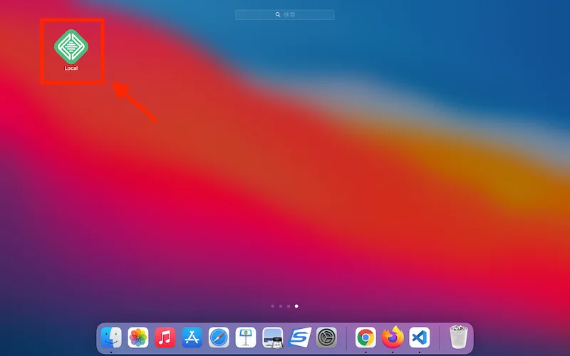Launch ScanSnap from the Dock
Viewport: 570px width, 356px height.
point(300,337)
